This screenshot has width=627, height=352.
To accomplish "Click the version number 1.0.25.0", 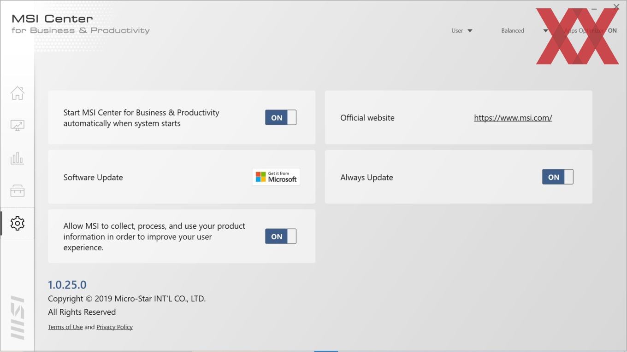I will (x=67, y=284).
